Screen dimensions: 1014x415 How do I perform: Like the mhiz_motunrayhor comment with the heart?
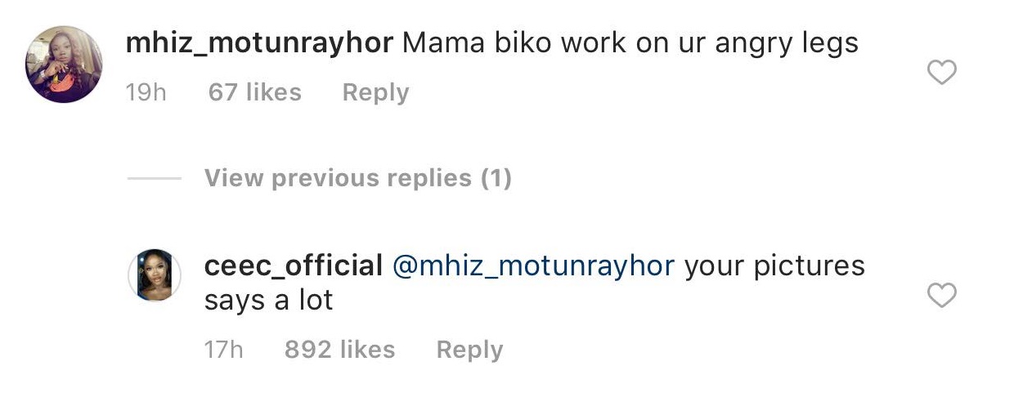pyautogui.click(x=942, y=74)
